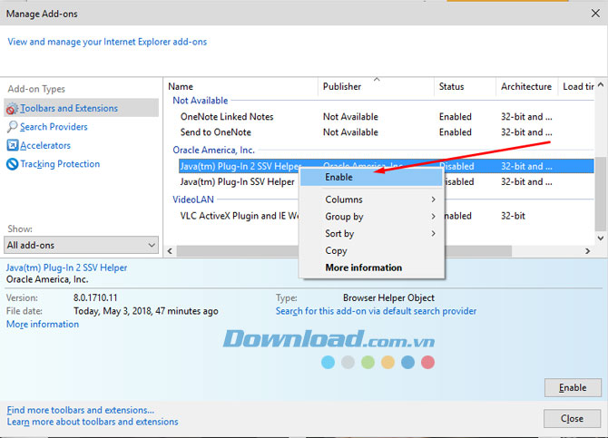Choose Copy from the context menu
The width and height of the screenshot is (608, 438).
[337, 251]
